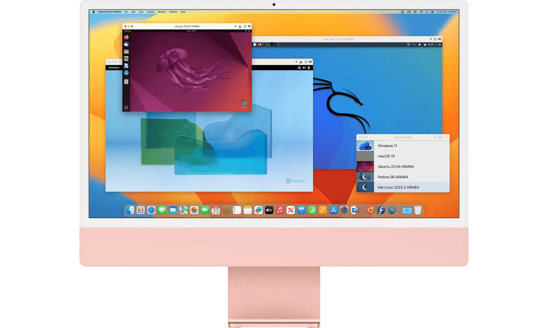Open the Apple menu
Image resolution: width=548 pixels, height=328 pixels.
point(93,11)
